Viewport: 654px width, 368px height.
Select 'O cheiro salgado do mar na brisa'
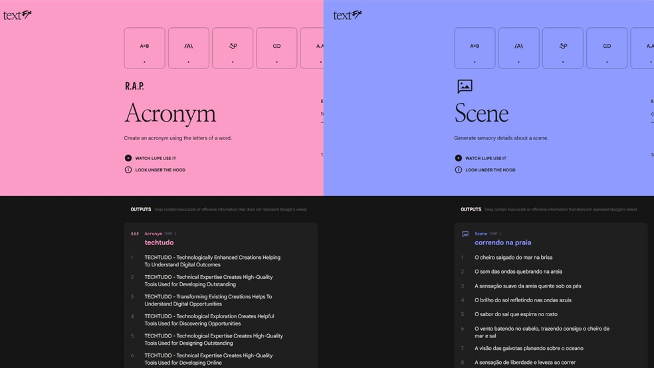[513, 258]
